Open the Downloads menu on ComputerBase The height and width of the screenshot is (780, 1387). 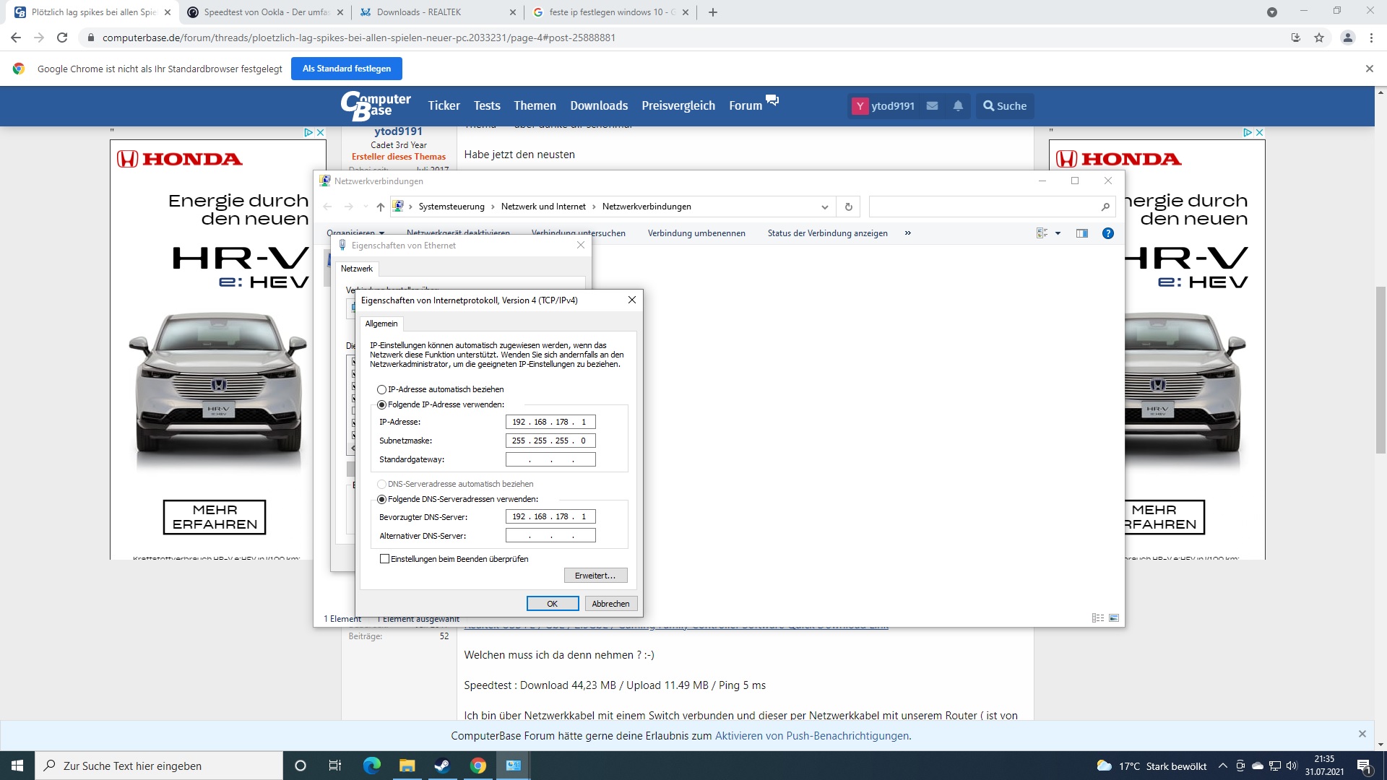598,106
